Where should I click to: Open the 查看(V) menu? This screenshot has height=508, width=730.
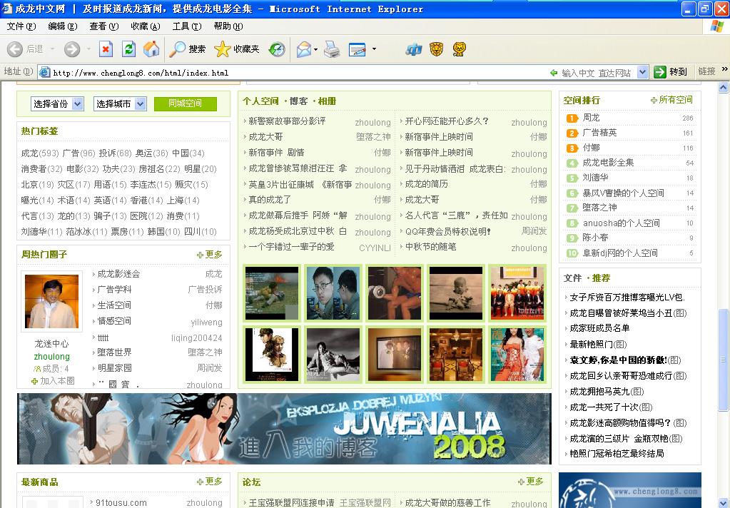(x=103, y=26)
